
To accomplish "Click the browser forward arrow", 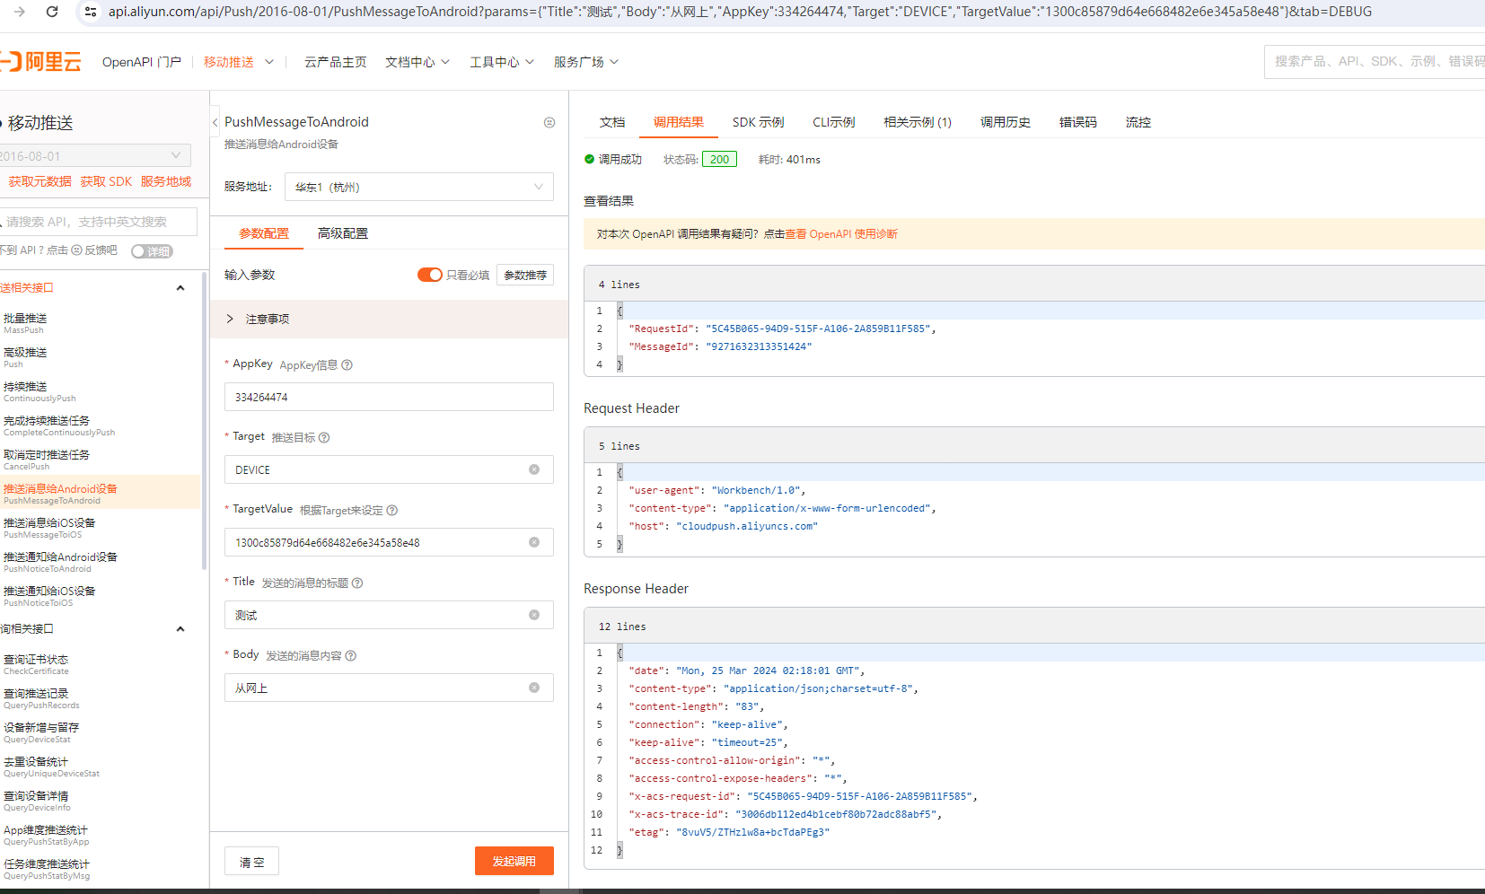I will (20, 12).
